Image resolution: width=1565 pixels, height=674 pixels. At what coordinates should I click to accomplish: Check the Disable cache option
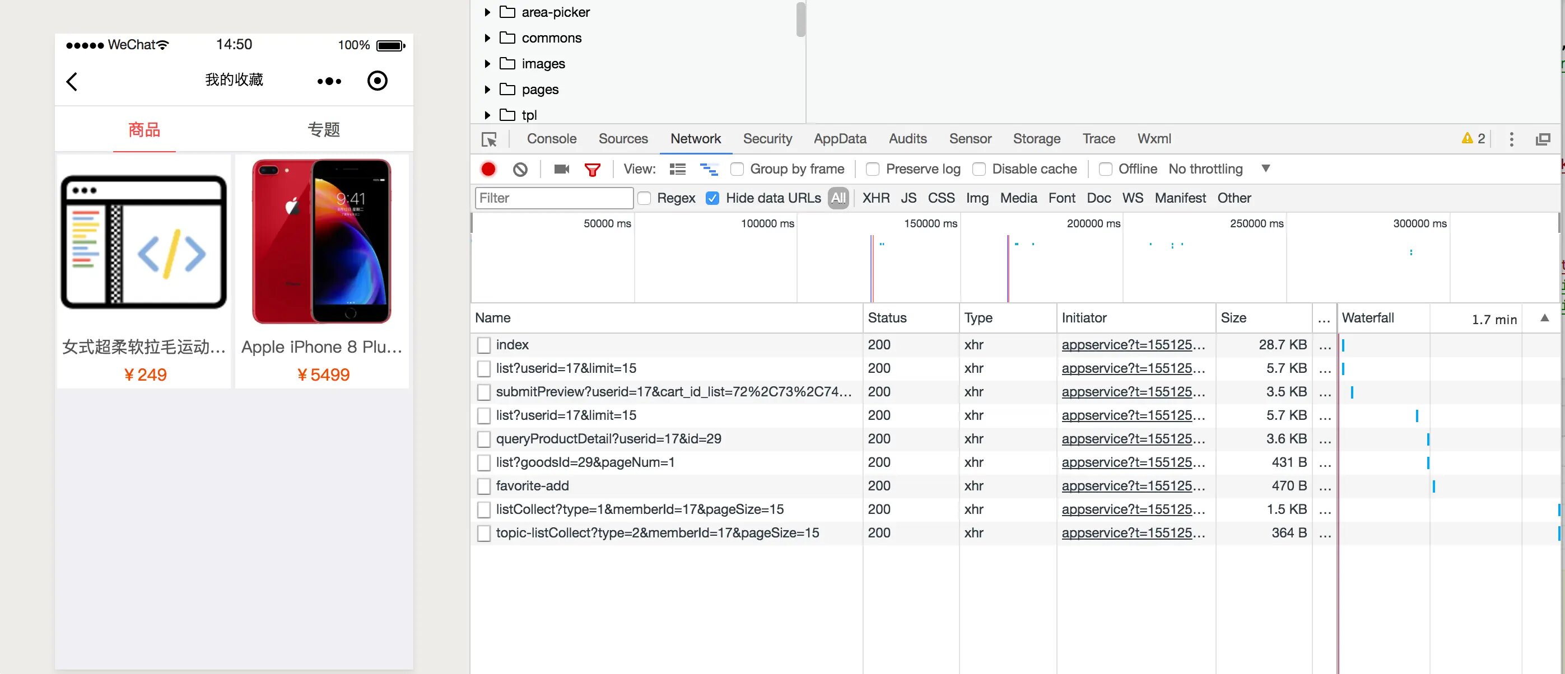[979, 169]
